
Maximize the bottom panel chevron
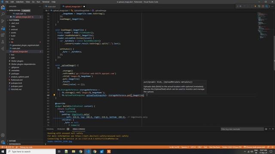(270, 129)
